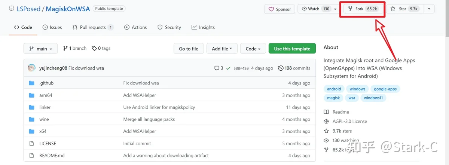The image size is (449, 165).
Task: Open the x64 folder
Action: (x=43, y=131)
